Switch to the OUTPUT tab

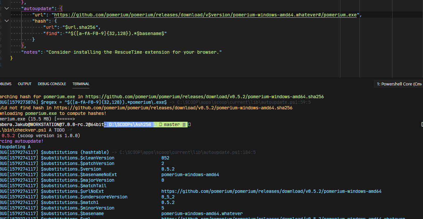pyautogui.click(x=24, y=83)
